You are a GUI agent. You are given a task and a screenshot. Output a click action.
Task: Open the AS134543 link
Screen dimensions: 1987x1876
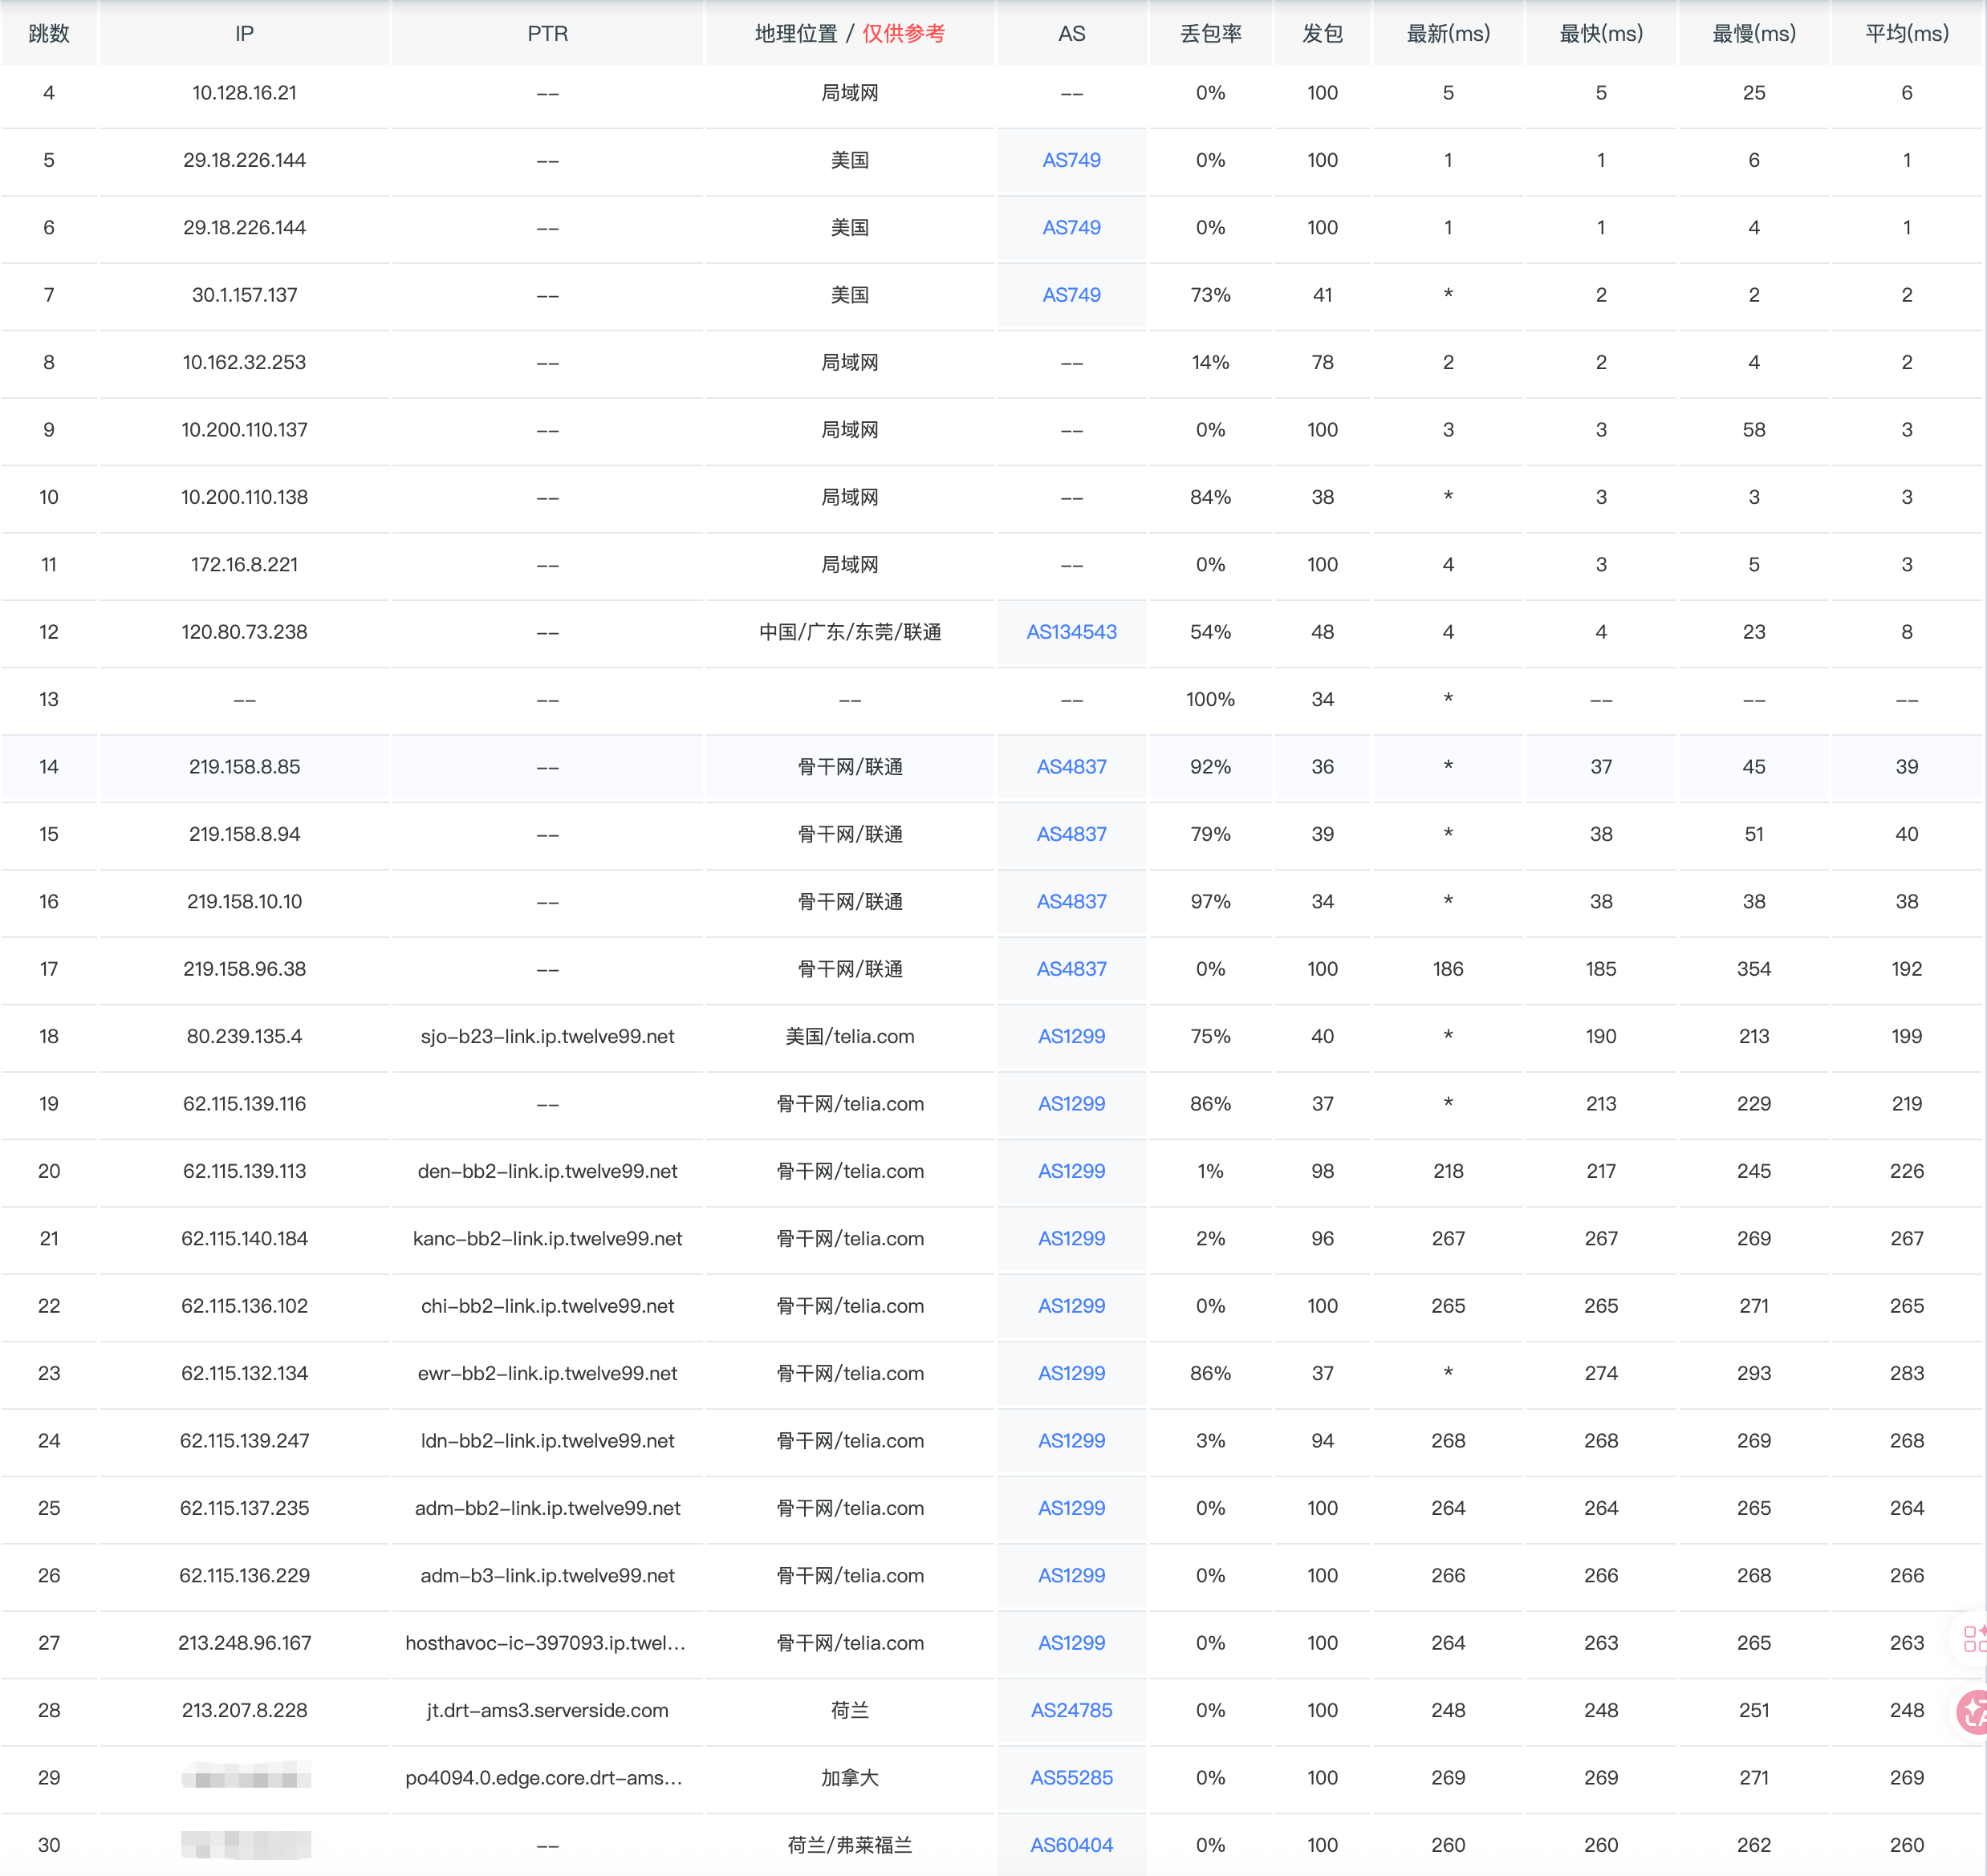(x=1071, y=632)
